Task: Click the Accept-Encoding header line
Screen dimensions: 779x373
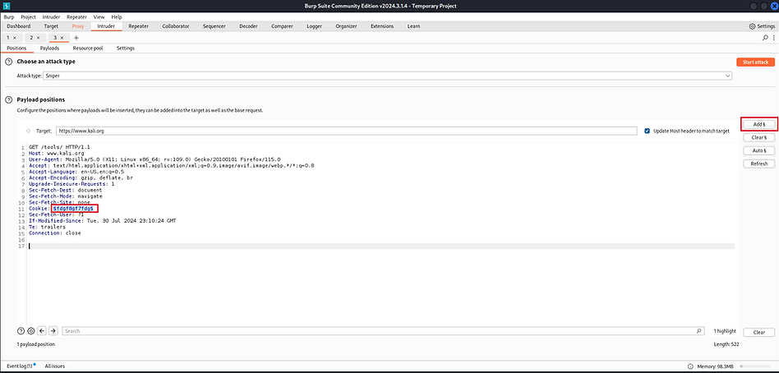Action: (81, 177)
